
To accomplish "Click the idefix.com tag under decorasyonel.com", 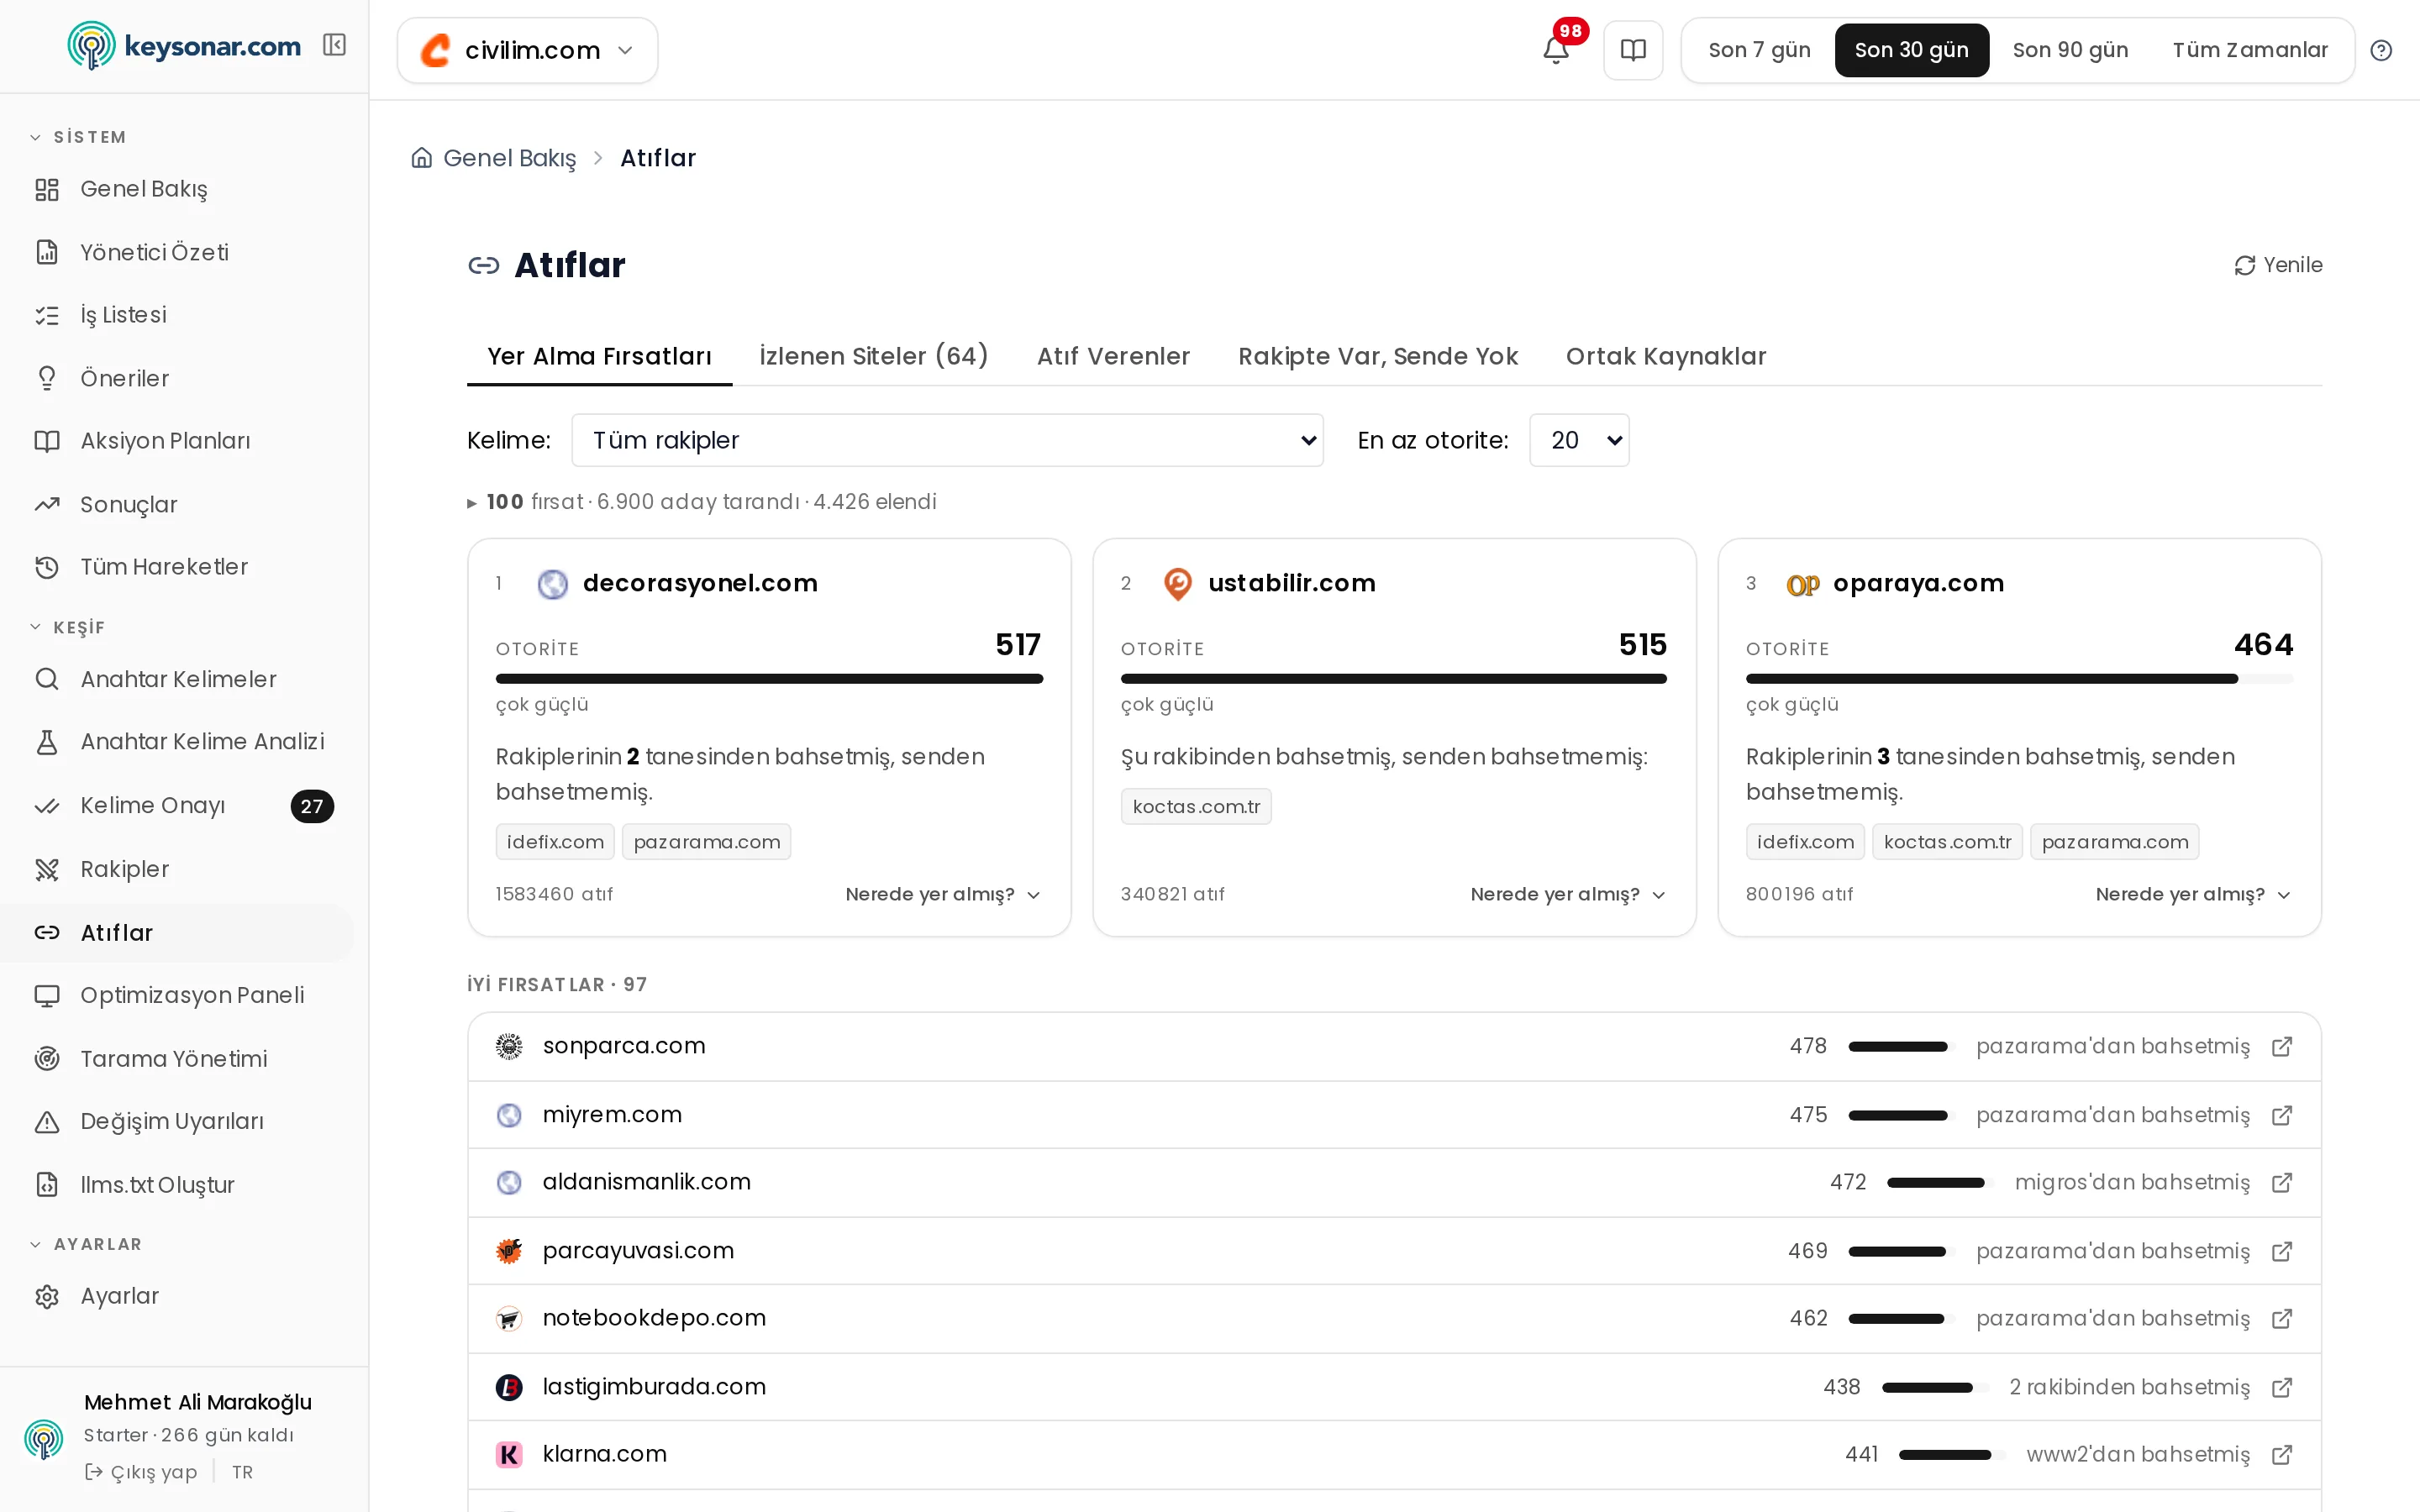I will coord(555,842).
